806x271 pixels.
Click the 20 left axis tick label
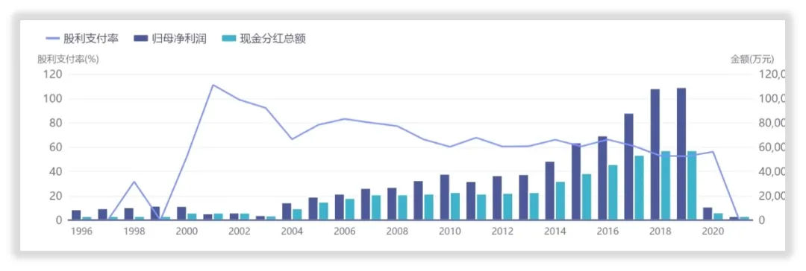pyautogui.click(x=56, y=196)
